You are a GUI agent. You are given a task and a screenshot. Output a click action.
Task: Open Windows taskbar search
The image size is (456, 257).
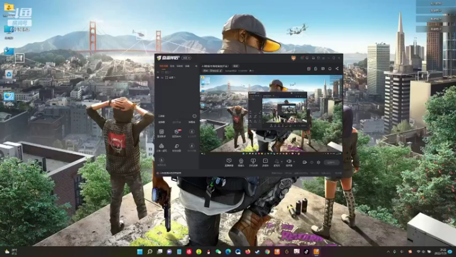150,251
